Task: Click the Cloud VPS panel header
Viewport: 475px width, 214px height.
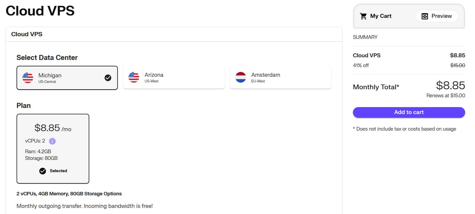Action: pos(27,34)
